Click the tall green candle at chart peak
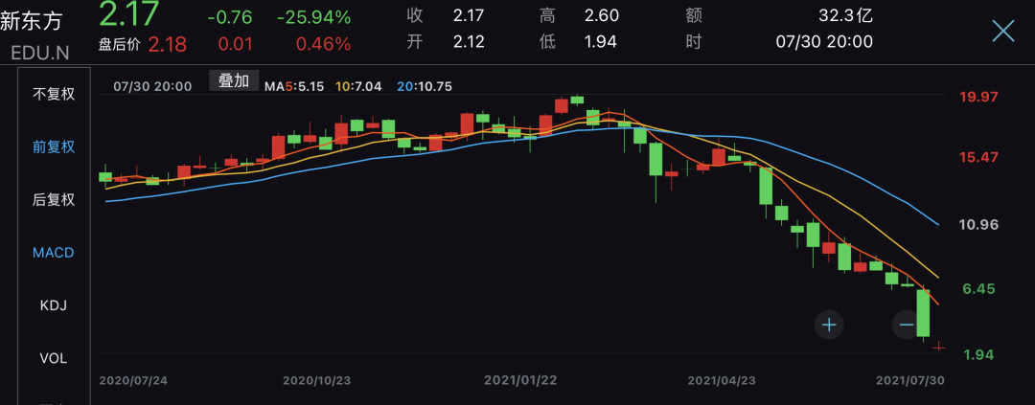The image size is (1035, 405). coord(592,117)
